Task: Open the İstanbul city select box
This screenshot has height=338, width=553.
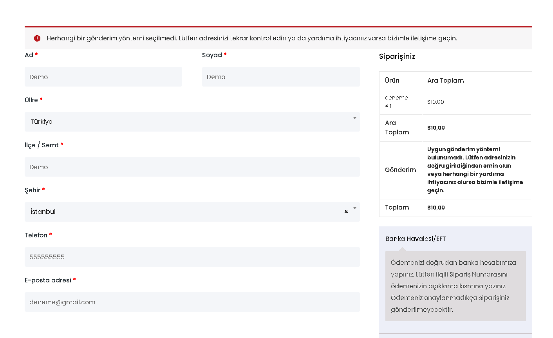Action: click(x=192, y=212)
